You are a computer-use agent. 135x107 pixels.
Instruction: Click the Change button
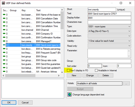tap(90, 75)
